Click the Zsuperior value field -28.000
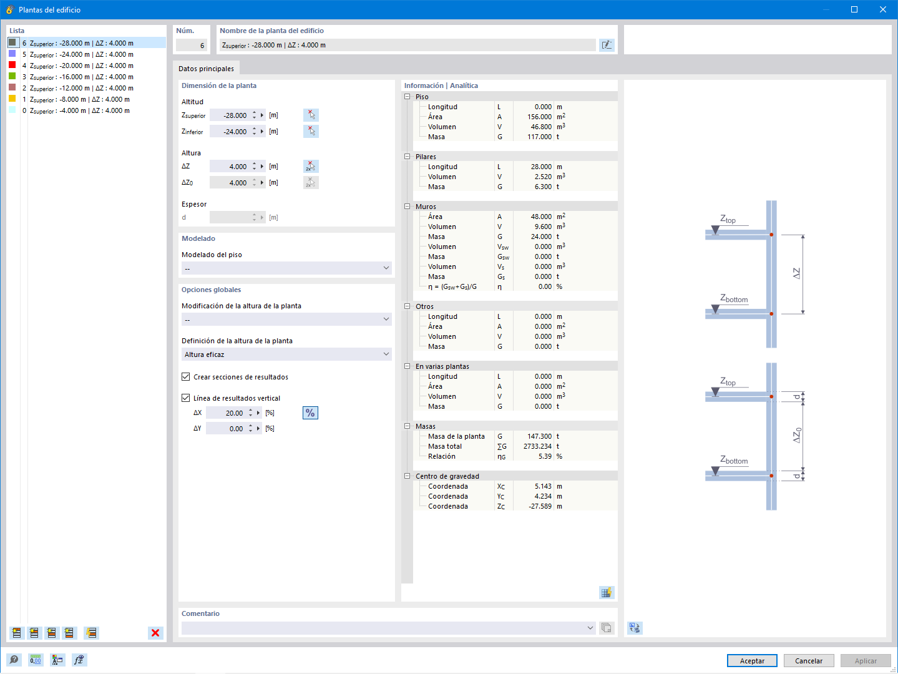898x674 pixels. point(230,115)
